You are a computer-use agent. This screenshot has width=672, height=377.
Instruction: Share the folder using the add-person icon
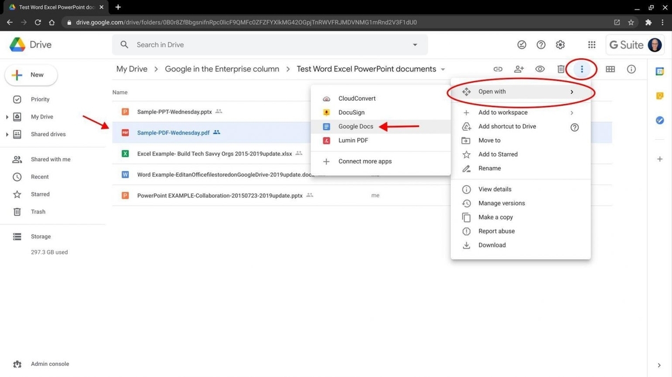(x=519, y=69)
